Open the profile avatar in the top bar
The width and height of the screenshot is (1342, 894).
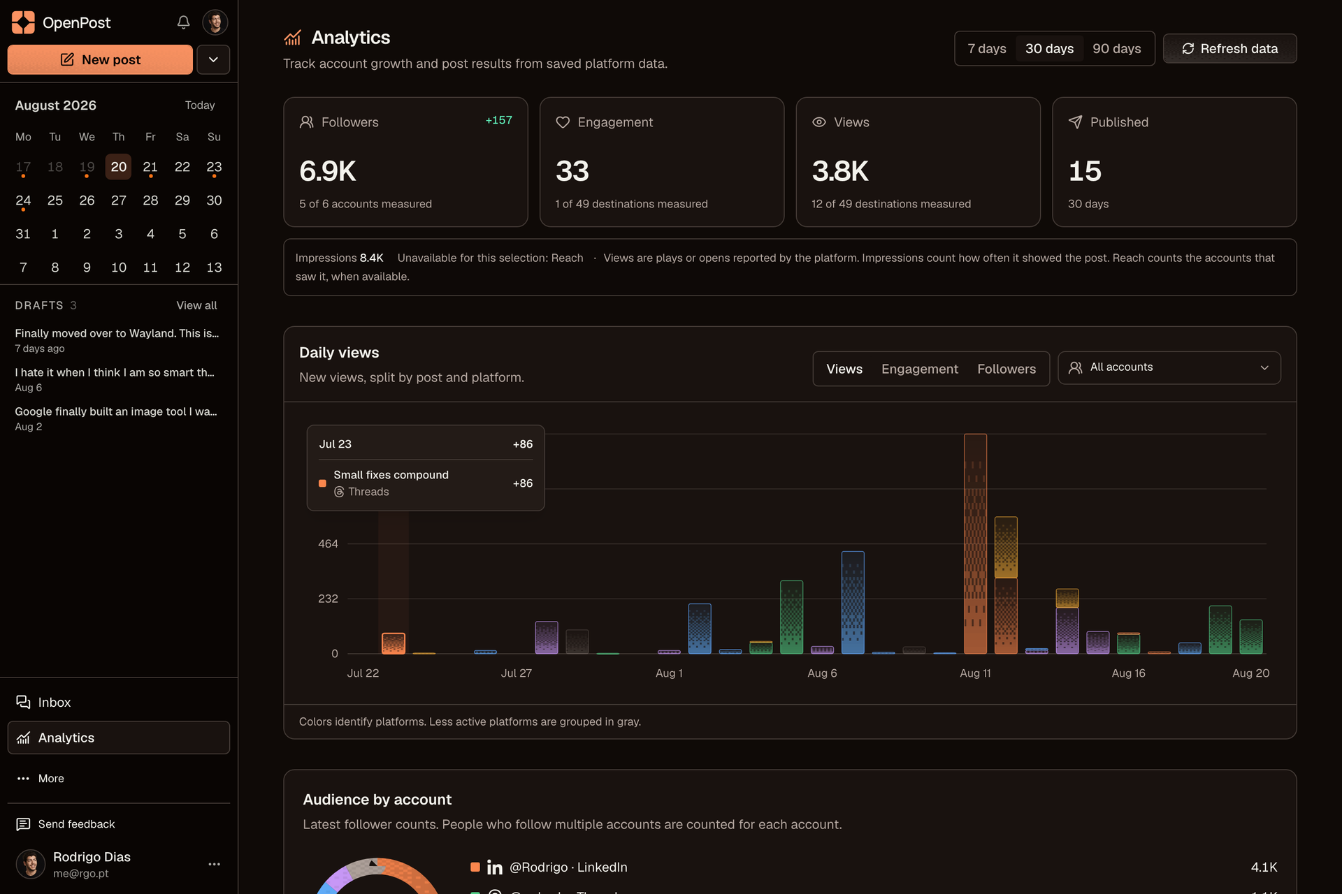(215, 22)
